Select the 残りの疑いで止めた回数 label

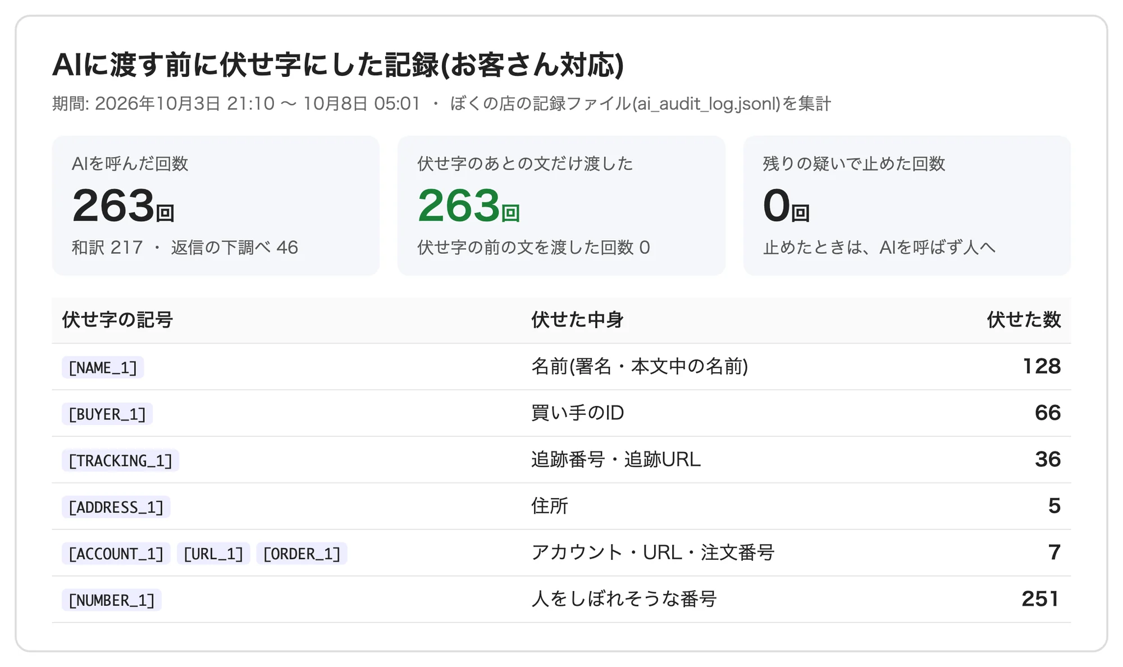coord(854,163)
